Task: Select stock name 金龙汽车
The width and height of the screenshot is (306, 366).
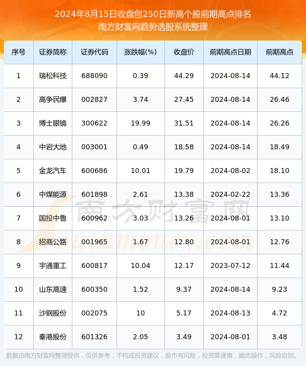Action: (53, 171)
